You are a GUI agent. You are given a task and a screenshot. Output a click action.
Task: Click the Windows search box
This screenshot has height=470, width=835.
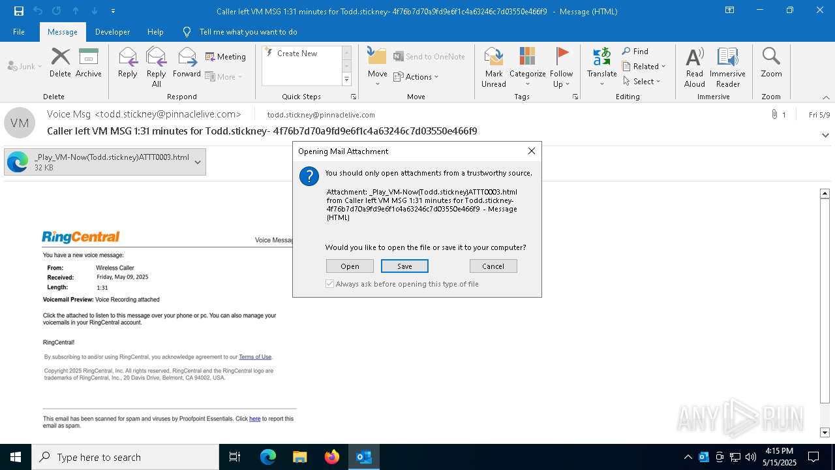125,457
